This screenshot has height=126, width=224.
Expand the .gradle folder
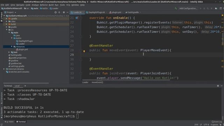[x=7, y=19]
